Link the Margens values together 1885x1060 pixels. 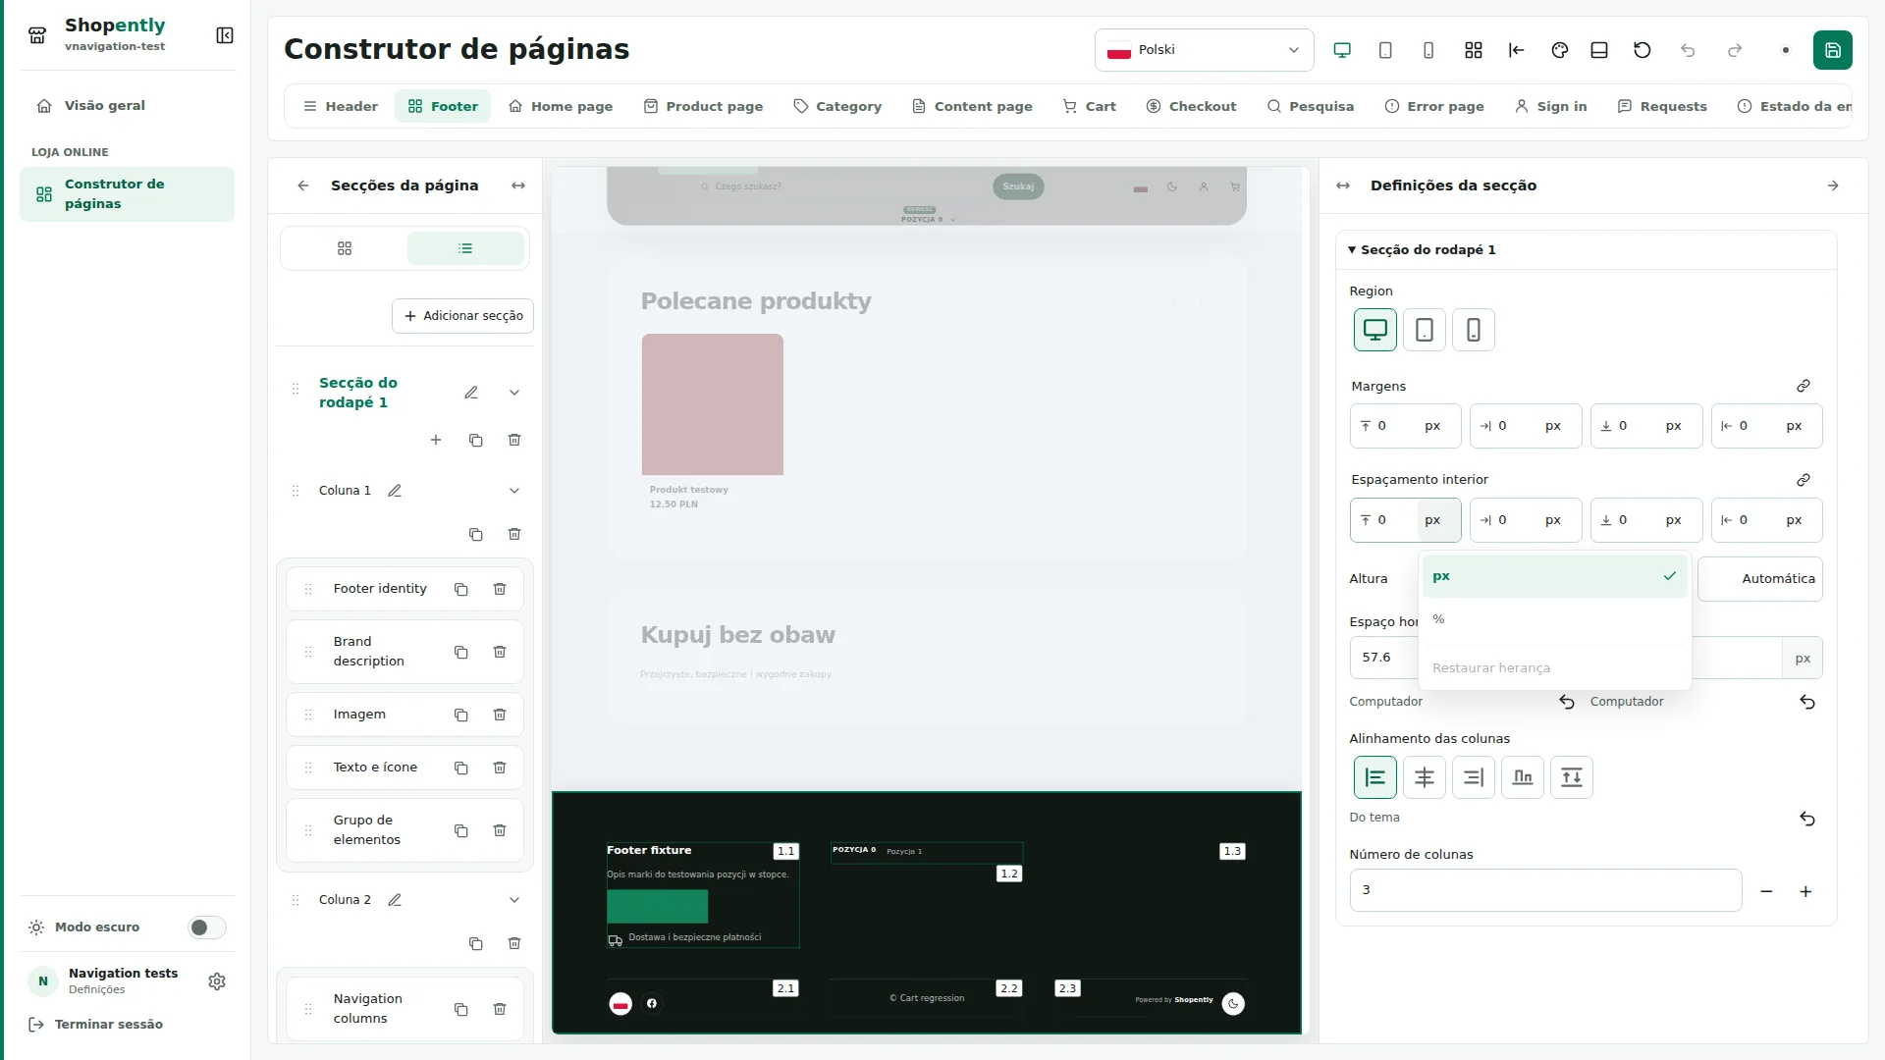tap(1804, 386)
